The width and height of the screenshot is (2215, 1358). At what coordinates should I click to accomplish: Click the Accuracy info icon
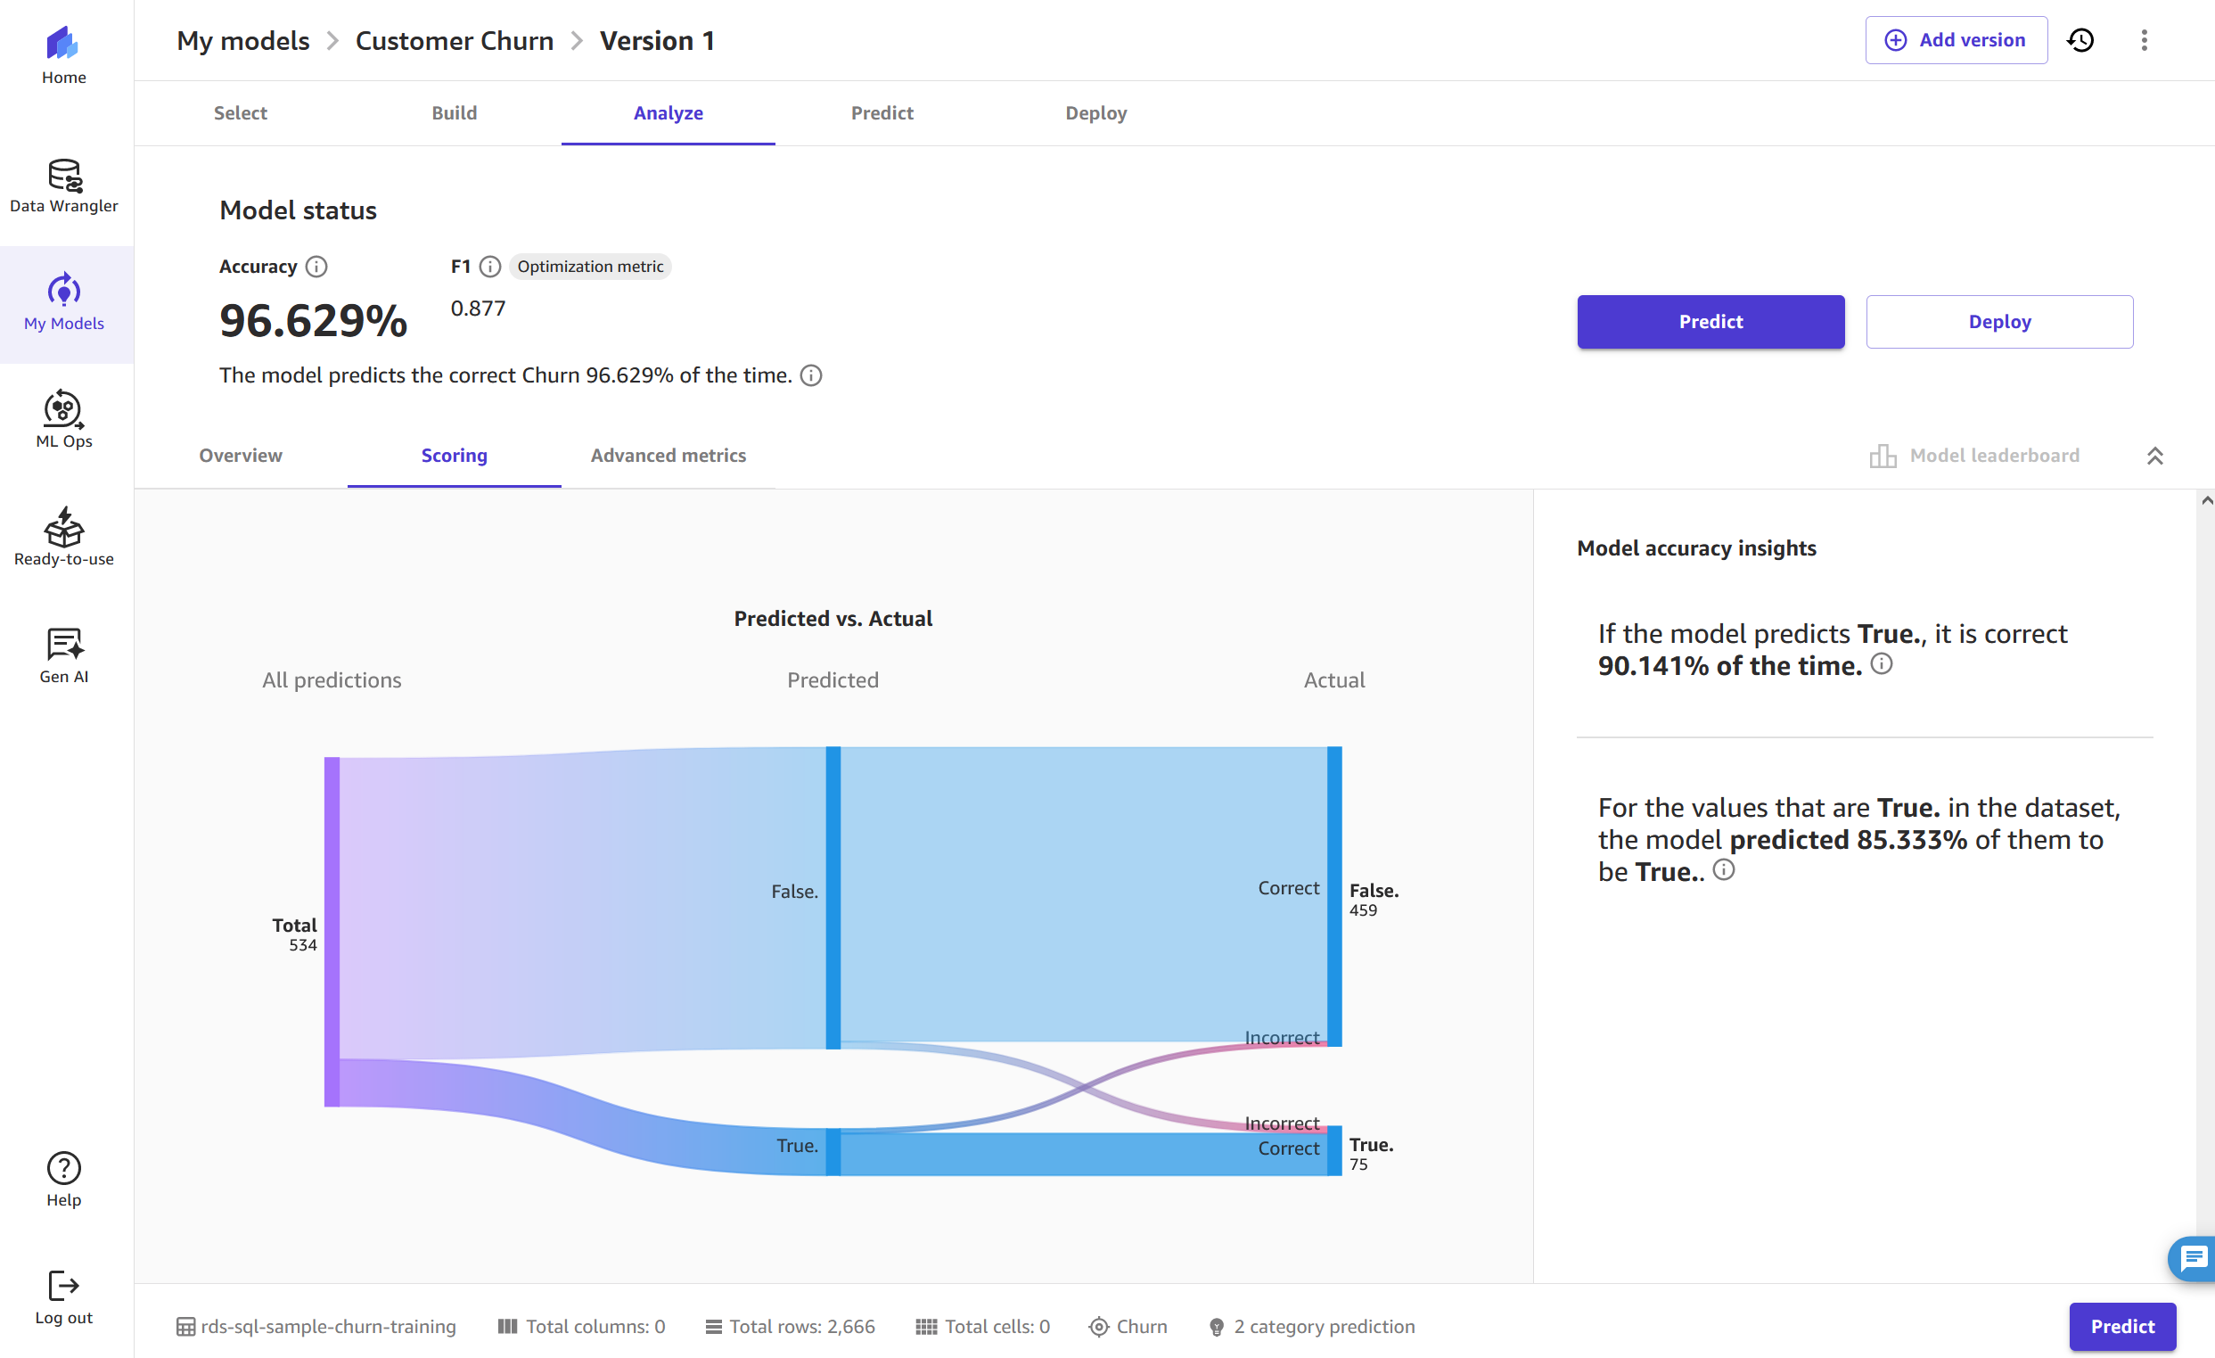point(316,267)
